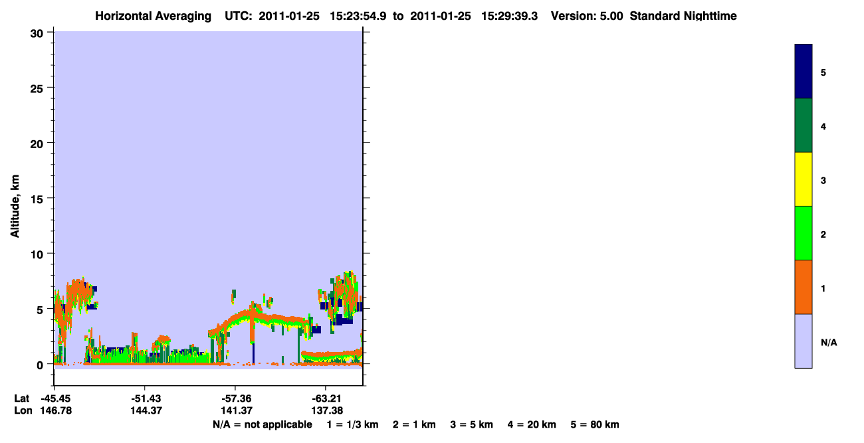Click the longitude value 137.38
864x443 pixels.
[327, 410]
